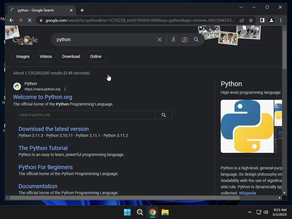Clear the Google search box text
The height and width of the screenshot is (219, 292).
click(x=160, y=39)
